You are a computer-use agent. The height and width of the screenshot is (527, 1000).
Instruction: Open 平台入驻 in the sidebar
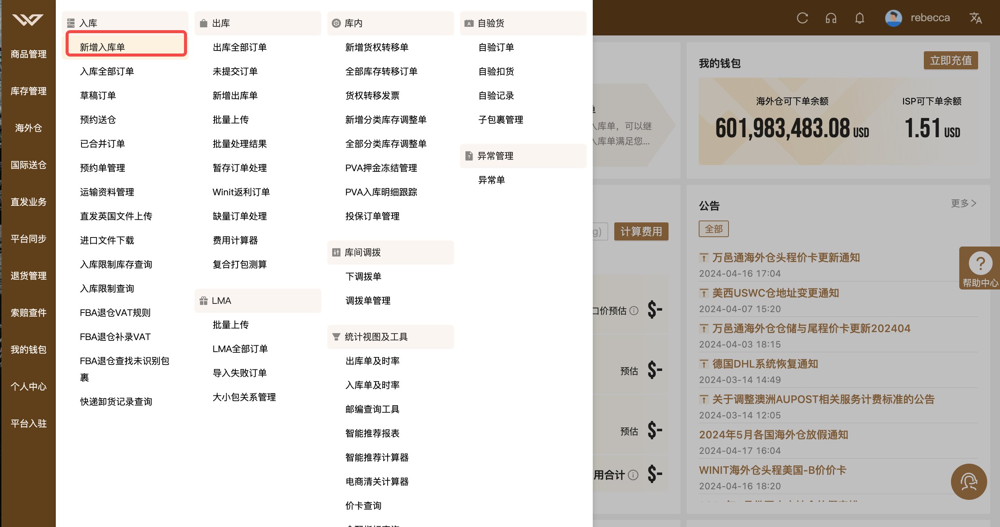(x=28, y=423)
